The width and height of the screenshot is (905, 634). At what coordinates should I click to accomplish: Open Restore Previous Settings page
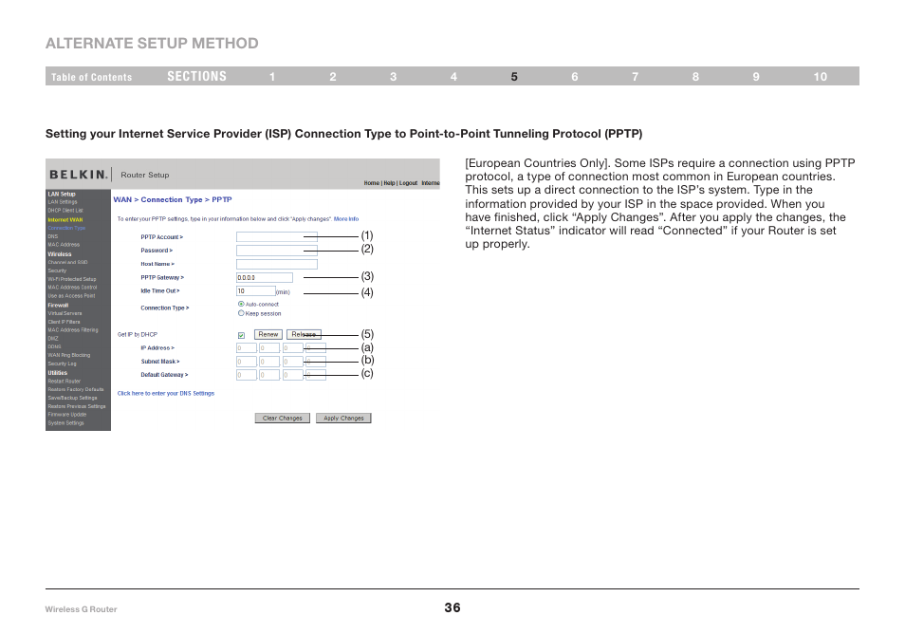[77, 406]
